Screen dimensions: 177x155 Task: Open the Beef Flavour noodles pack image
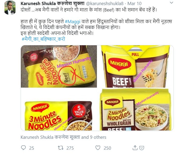59,66
